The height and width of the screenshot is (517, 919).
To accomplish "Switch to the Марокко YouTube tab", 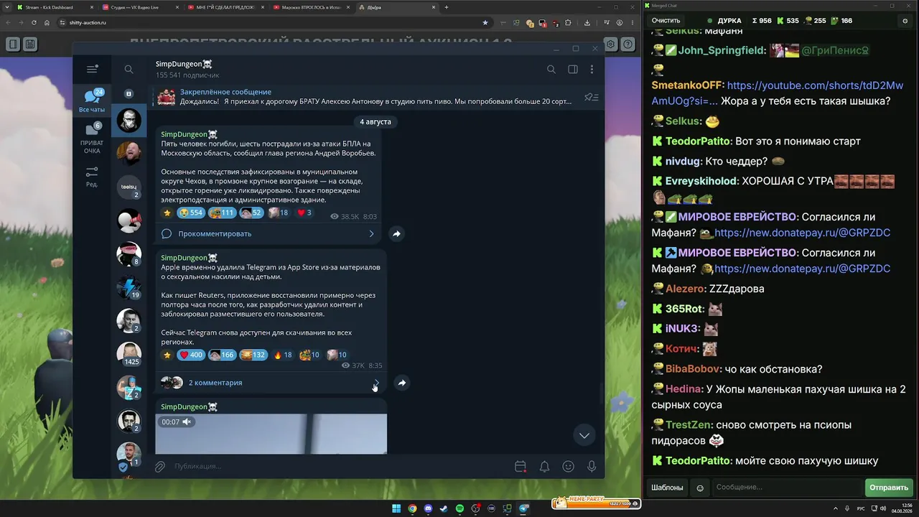I will (x=310, y=7).
